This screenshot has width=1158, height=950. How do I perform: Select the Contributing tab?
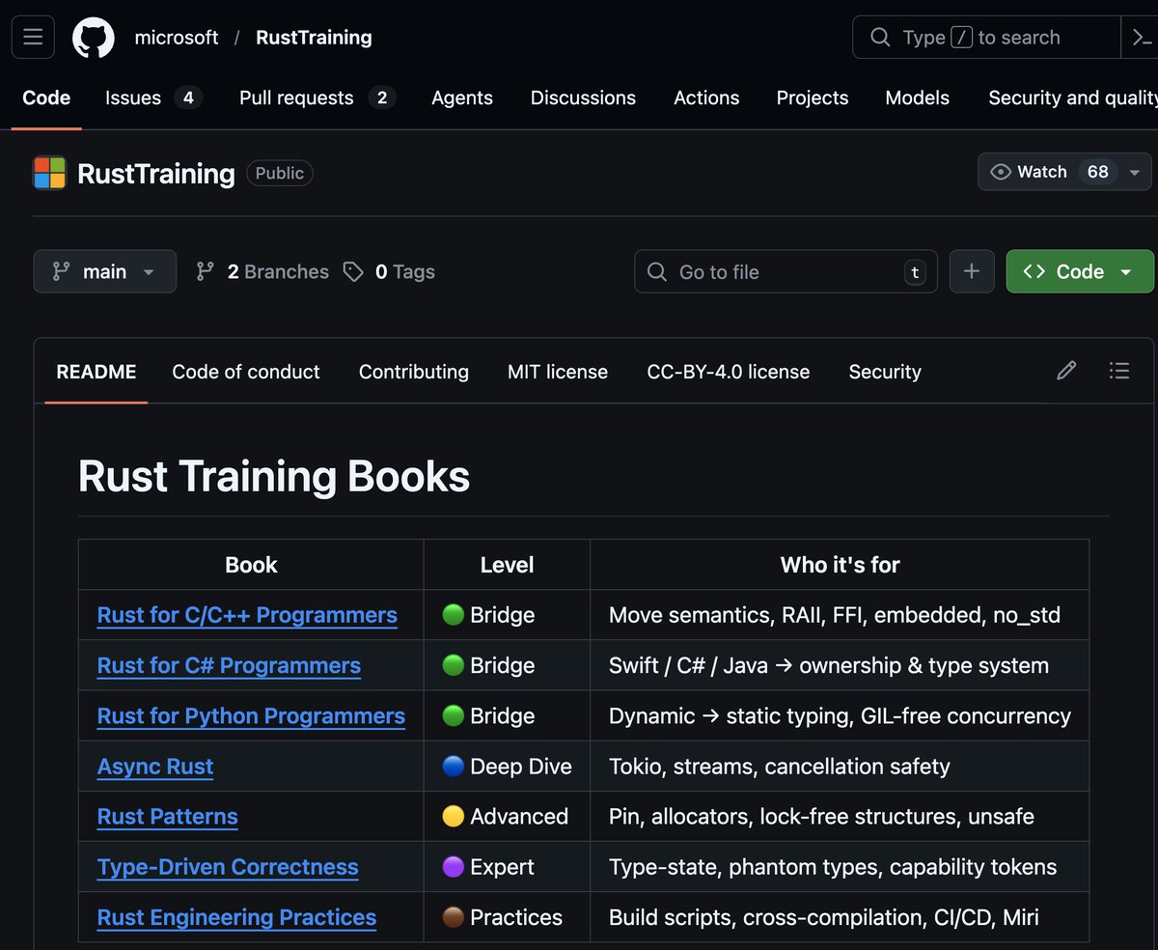click(x=414, y=372)
